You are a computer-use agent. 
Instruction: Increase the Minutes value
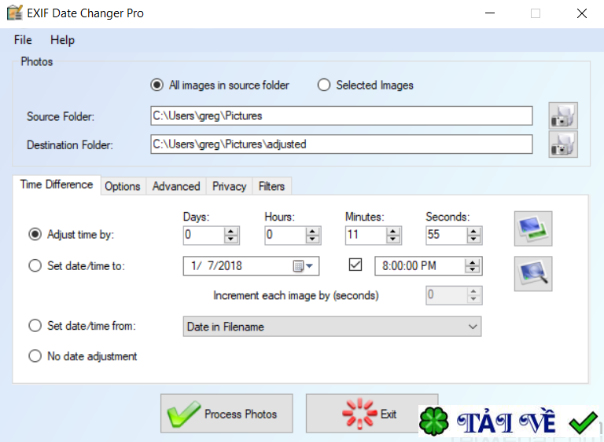[392, 231]
